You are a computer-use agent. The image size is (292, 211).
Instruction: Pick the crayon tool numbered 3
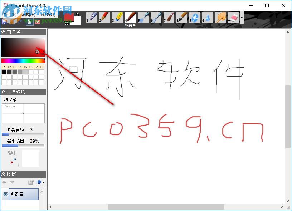point(117,16)
